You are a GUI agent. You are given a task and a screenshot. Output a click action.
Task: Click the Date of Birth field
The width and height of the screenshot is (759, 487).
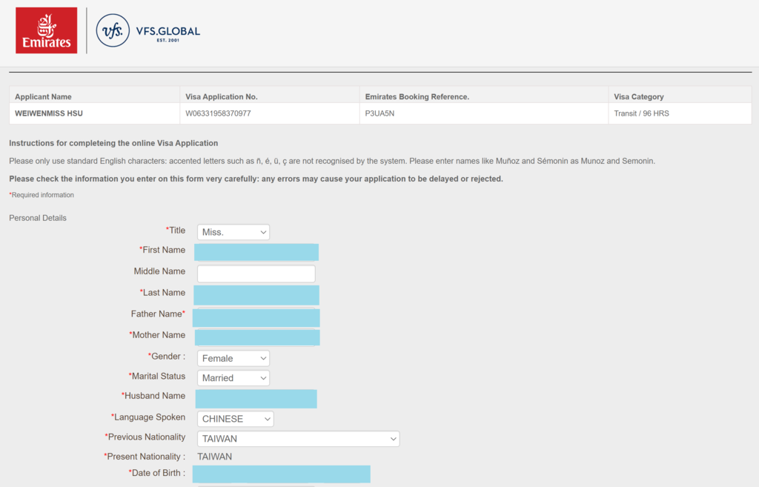pyautogui.click(x=281, y=474)
